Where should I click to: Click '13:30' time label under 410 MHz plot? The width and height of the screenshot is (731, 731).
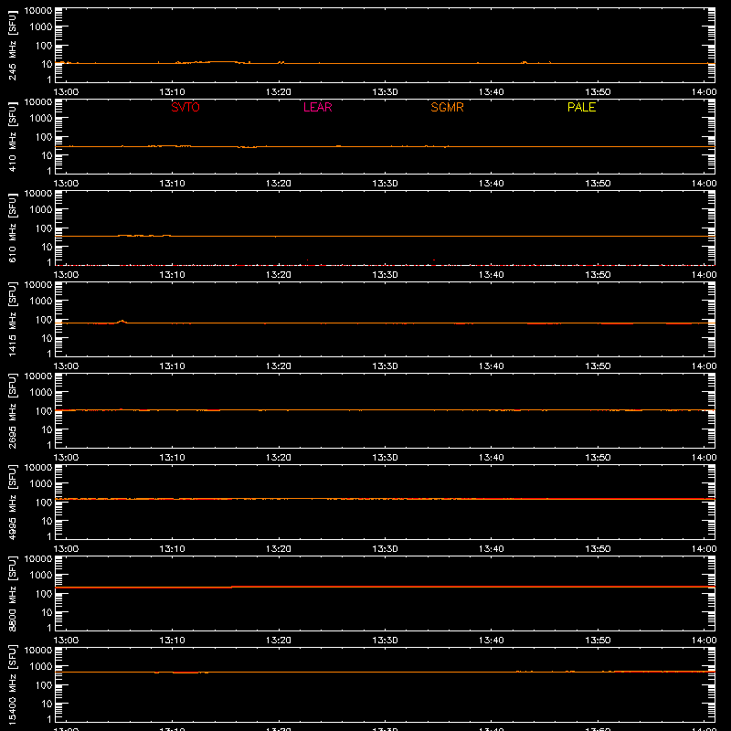tap(385, 184)
